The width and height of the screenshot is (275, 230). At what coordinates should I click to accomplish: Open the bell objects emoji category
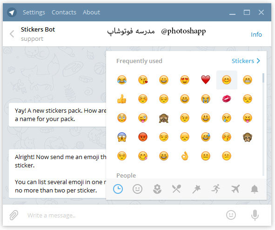click(255, 189)
